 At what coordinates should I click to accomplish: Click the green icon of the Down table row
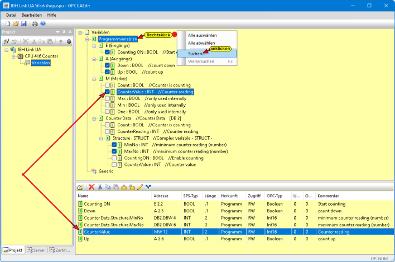[x=80, y=211]
